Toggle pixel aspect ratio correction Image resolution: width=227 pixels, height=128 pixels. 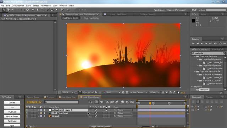coord(162,92)
